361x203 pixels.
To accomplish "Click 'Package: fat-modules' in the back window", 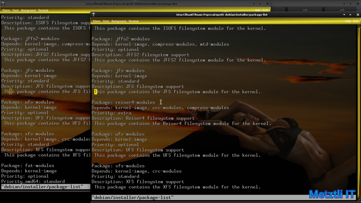I will [28, 166].
